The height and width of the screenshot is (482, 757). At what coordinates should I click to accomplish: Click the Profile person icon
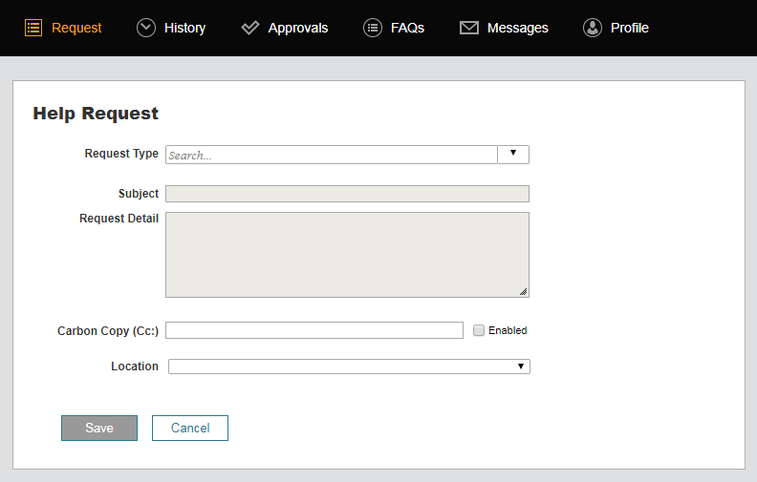tap(593, 28)
